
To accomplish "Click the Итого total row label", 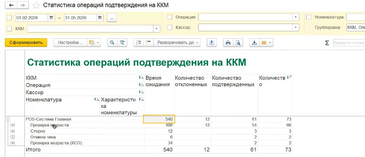I will (33, 150).
